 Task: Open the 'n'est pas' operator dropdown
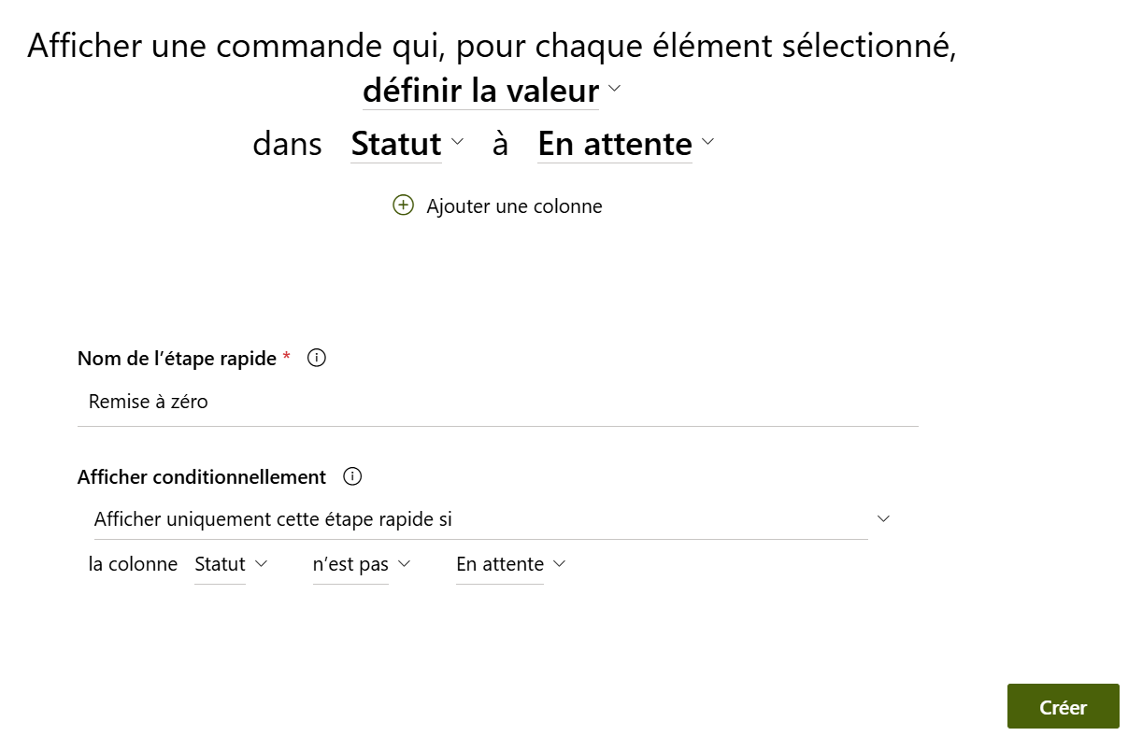point(350,564)
